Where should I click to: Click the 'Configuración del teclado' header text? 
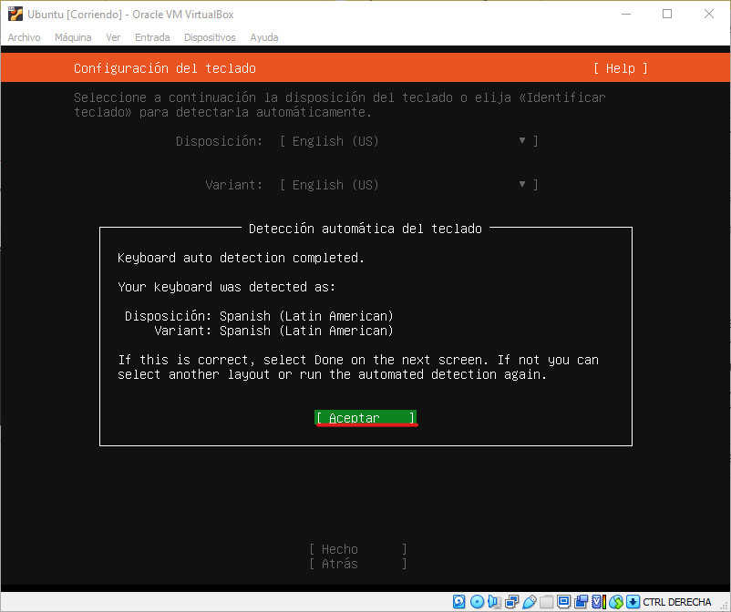[x=165, y=68]
